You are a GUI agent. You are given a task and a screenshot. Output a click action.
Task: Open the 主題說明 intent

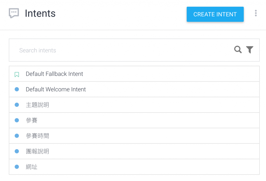37,105
